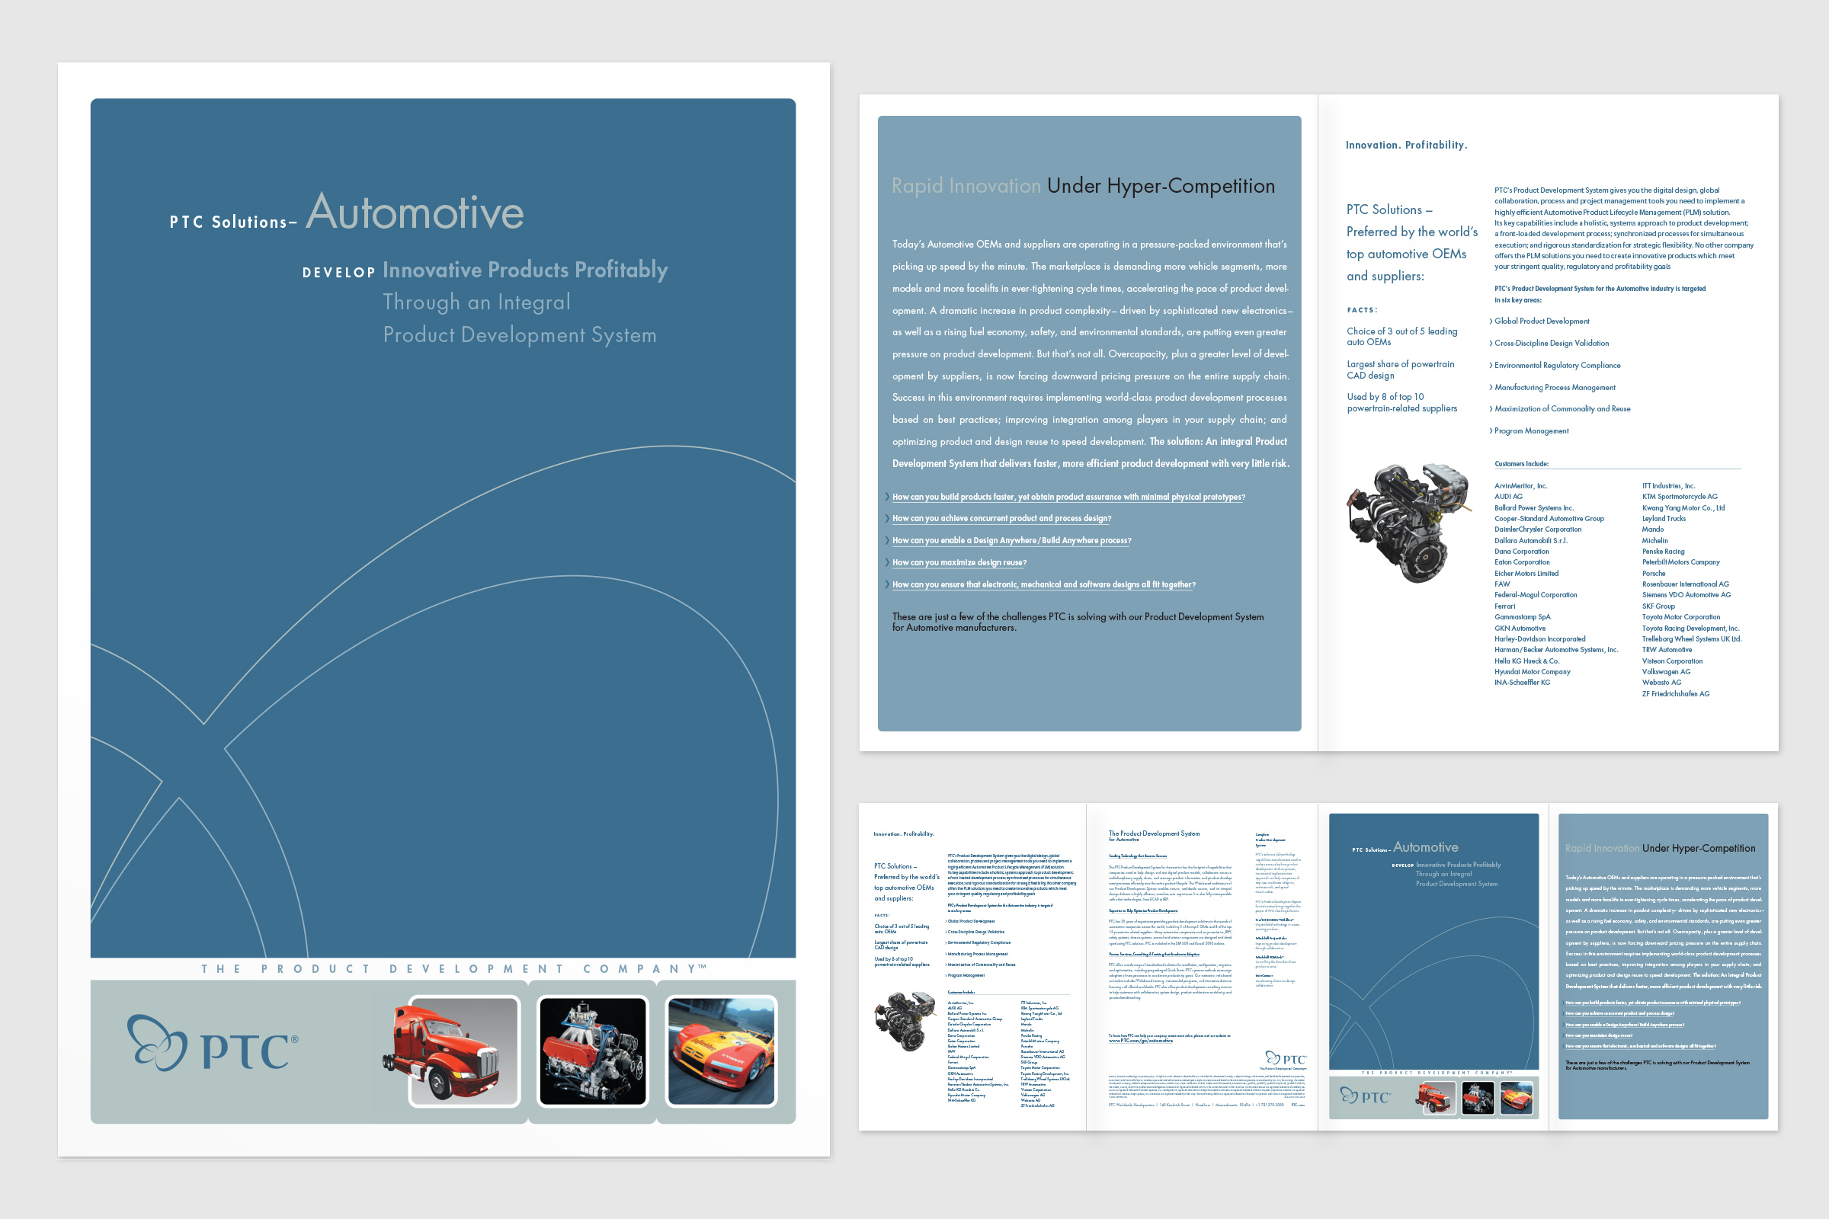Click the 'Cross-Discipline Design Validation' bullet in the top spread

pyautogui.click(x=1549, y=343)
